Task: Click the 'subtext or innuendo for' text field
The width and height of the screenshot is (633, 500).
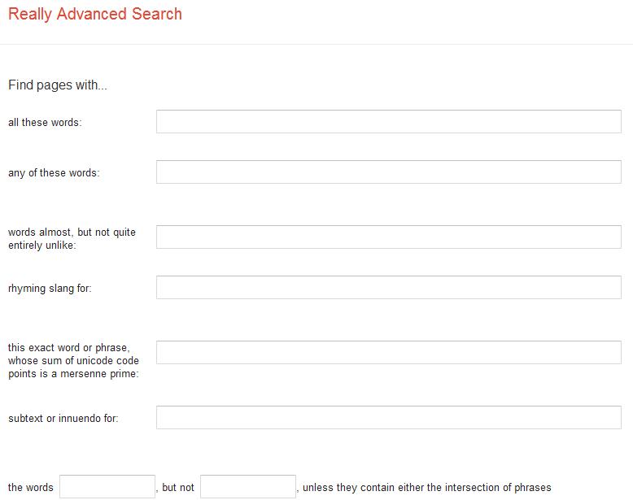Action: point(388,417)
